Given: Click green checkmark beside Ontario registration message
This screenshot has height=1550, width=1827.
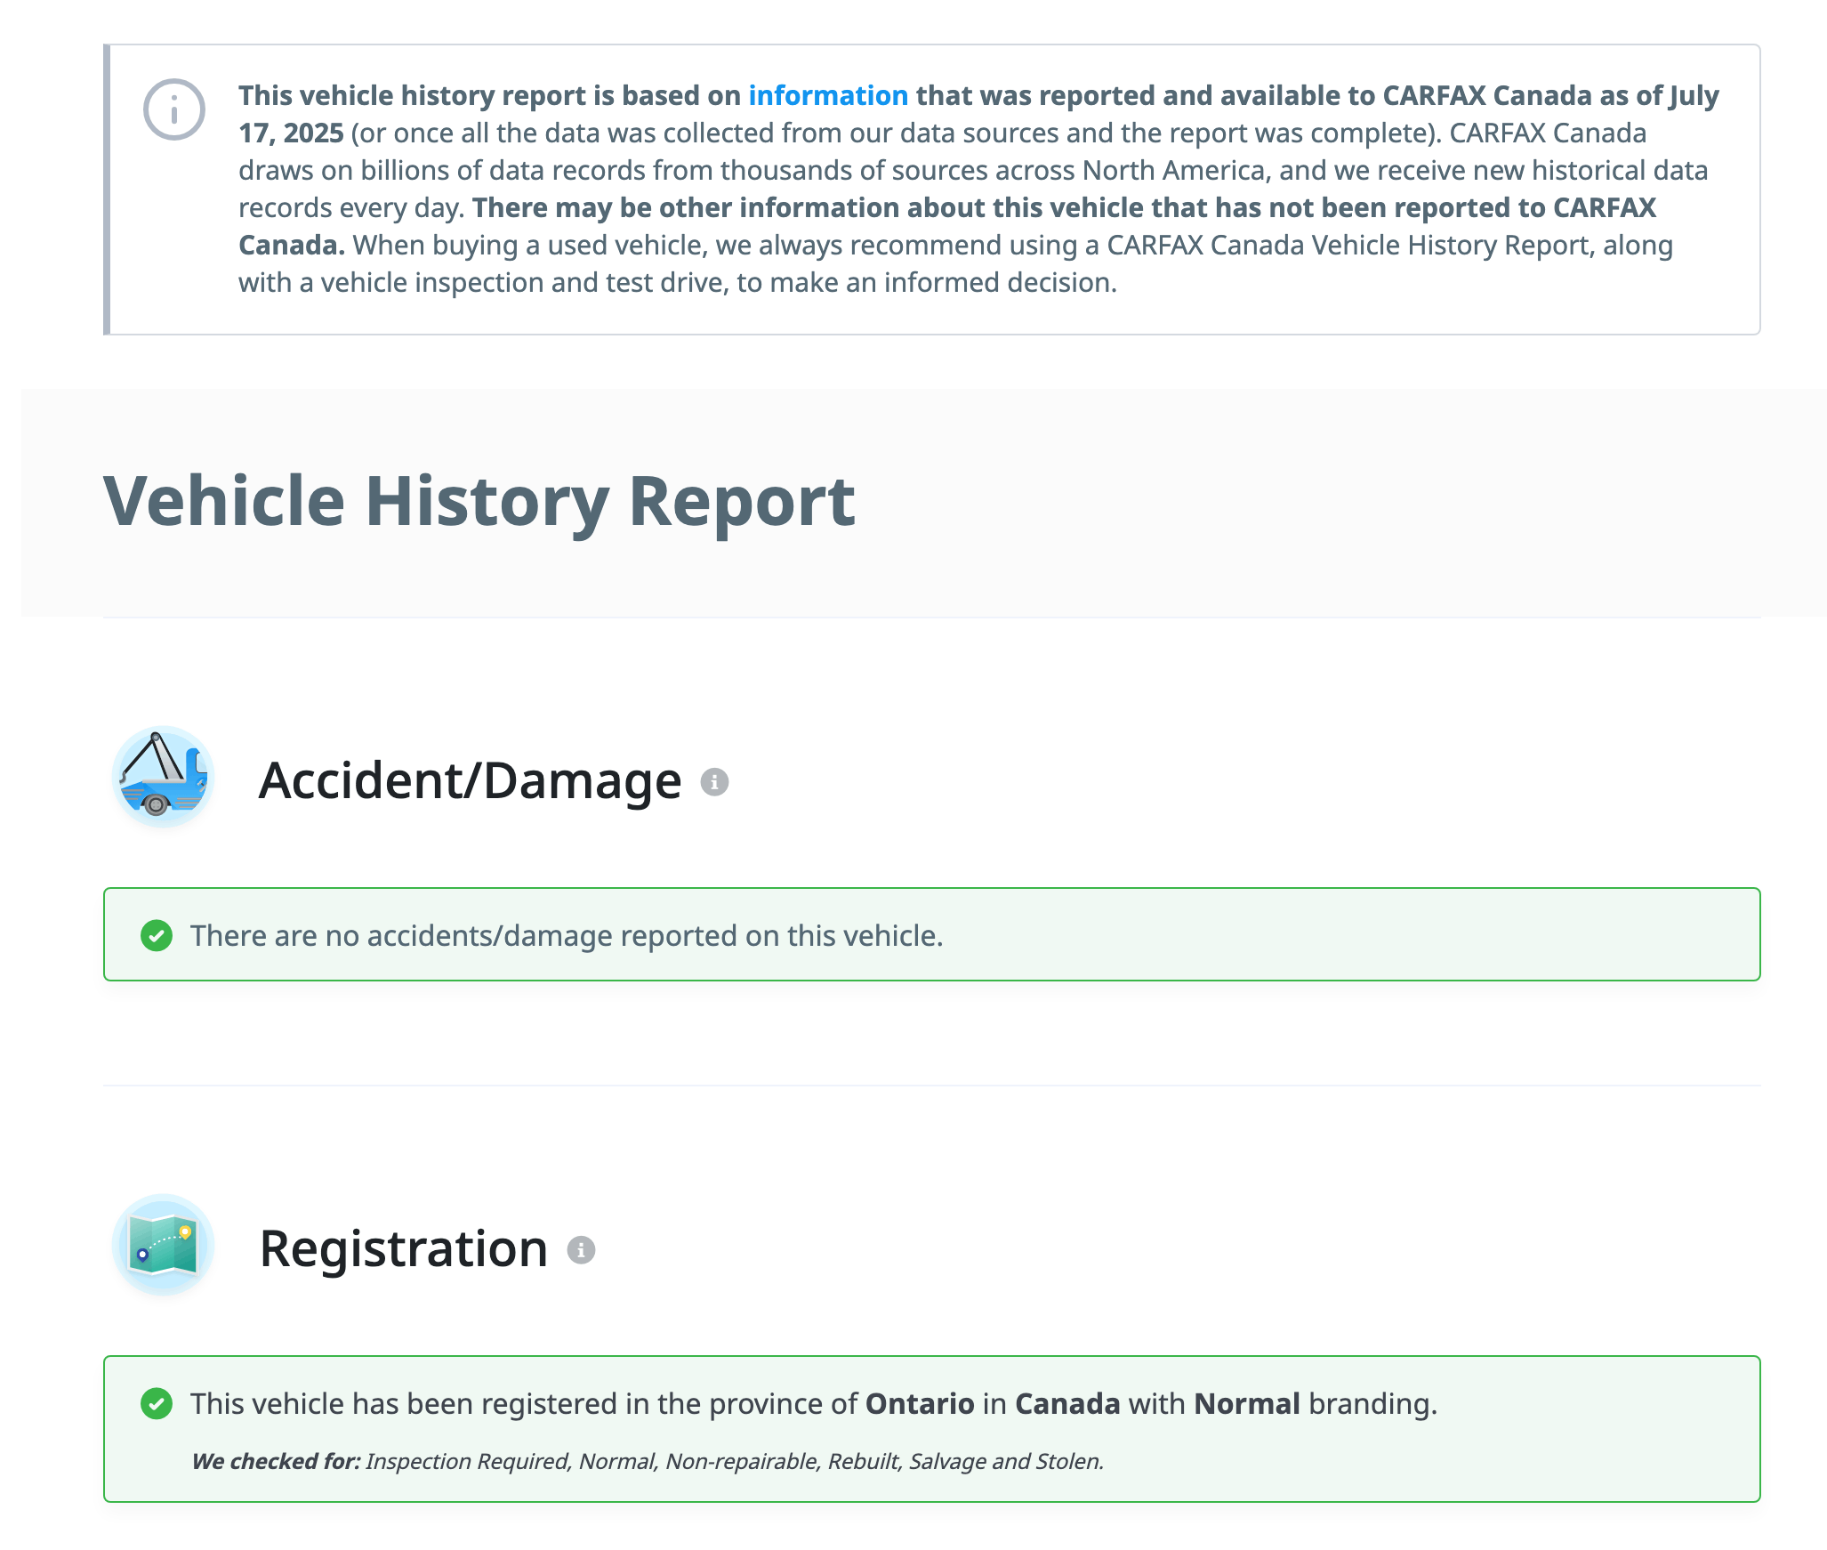Looking at the screenshot, I should (x=157, y=1403).
